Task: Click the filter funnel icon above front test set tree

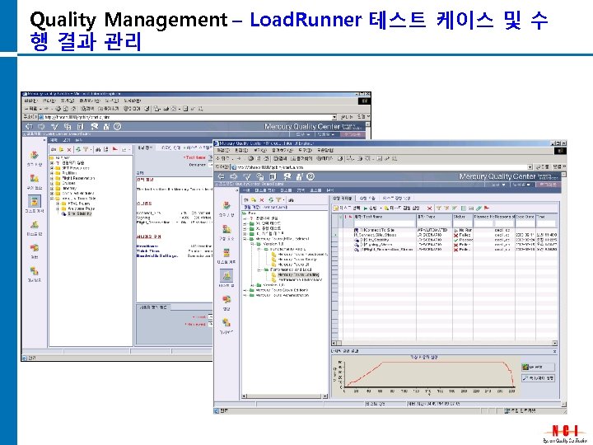Action: coord(278,199)
